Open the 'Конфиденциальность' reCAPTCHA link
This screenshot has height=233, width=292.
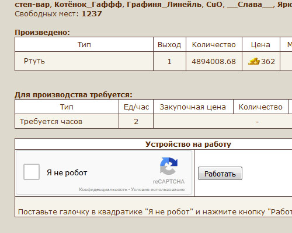tap(103, 189)
